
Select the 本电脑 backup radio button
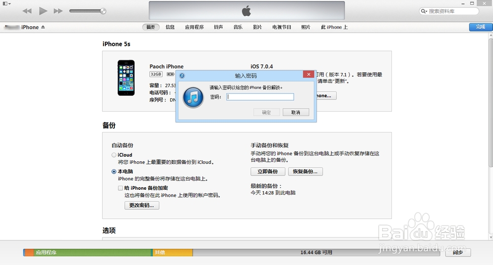click(x=114, y=172)
